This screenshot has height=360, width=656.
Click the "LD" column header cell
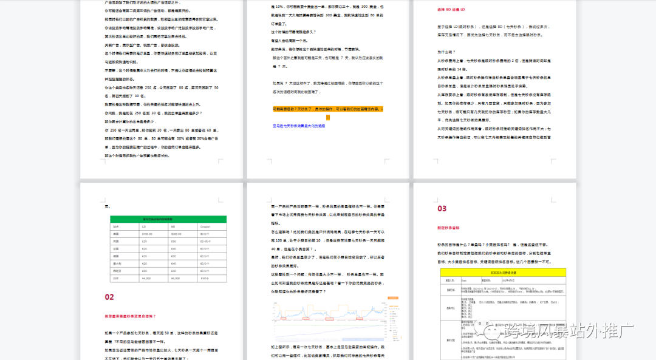click(x=154, y=226)
